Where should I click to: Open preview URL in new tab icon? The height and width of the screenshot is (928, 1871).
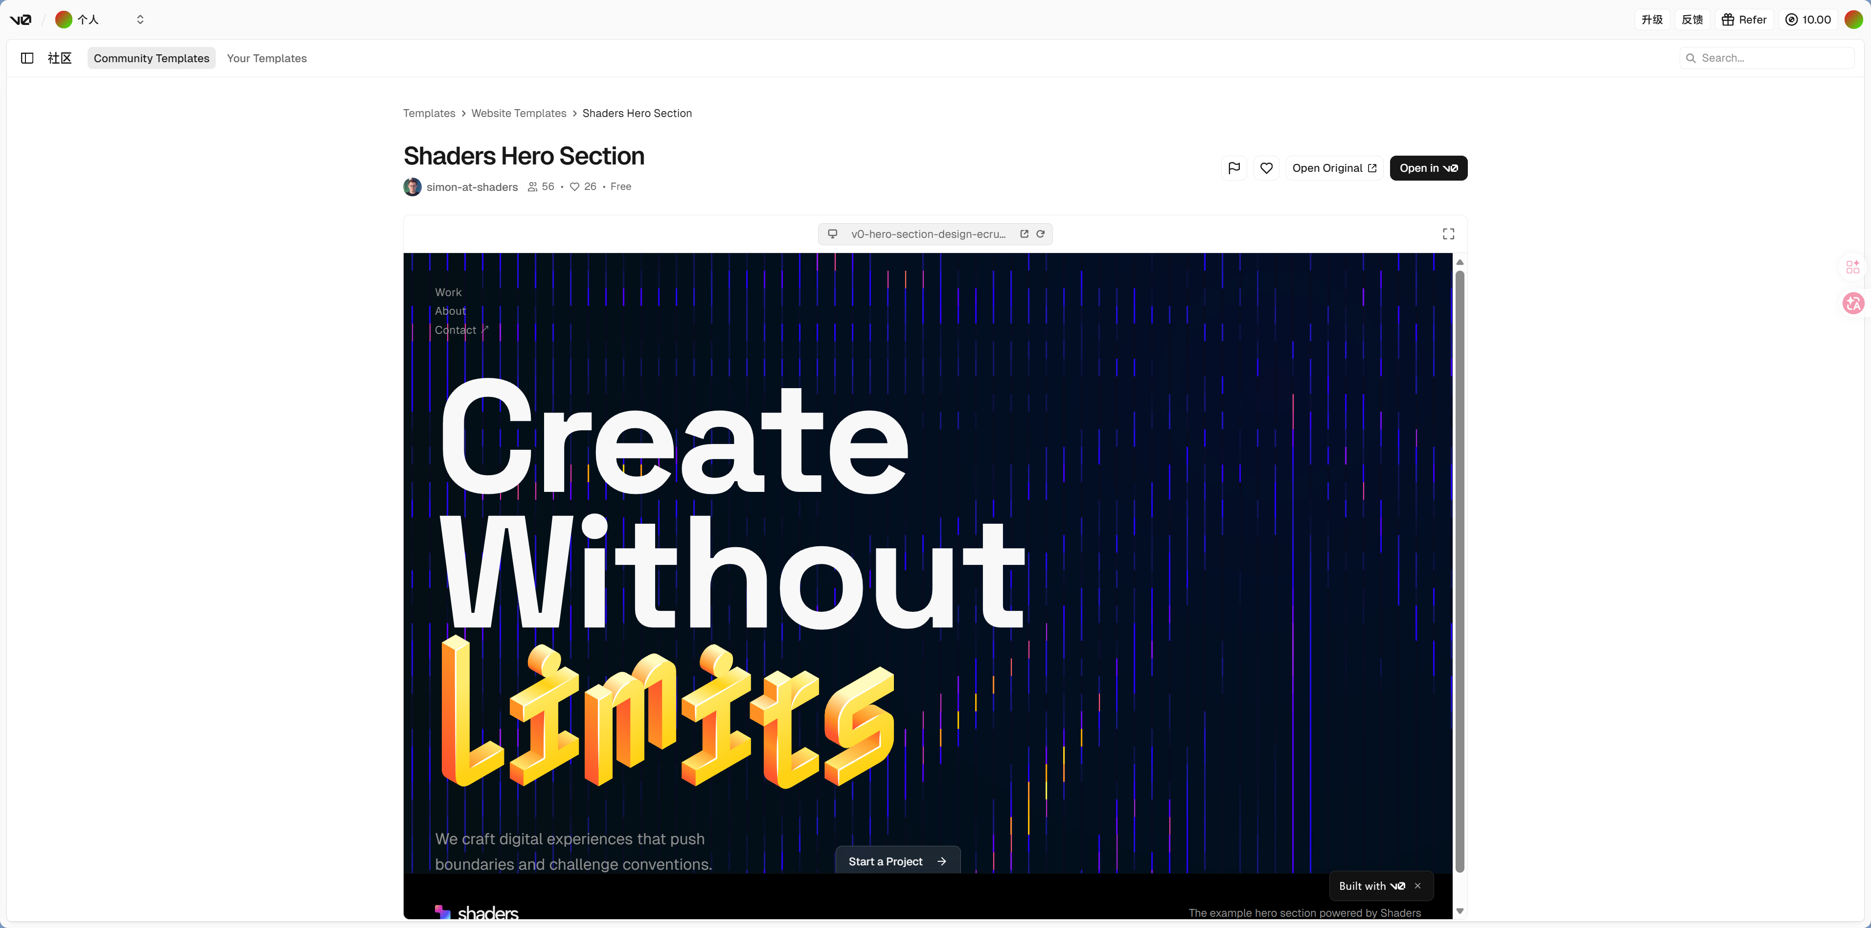[x=1024, y=234]
